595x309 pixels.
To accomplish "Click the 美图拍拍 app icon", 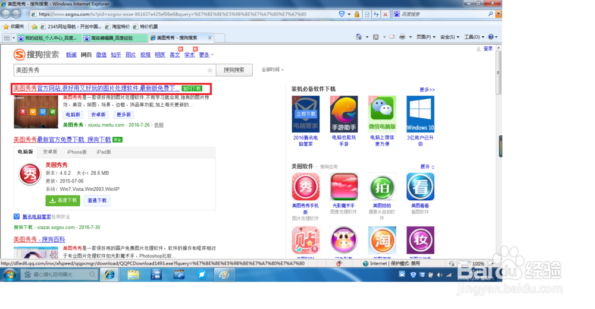I will (x=382, y=187).
